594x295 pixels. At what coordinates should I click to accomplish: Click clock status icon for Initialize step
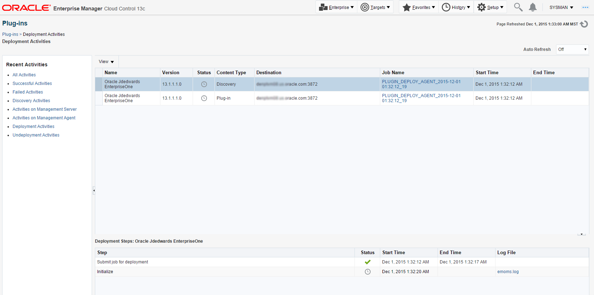click(x=368, y=272)
